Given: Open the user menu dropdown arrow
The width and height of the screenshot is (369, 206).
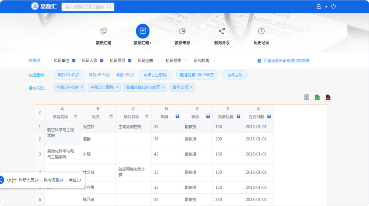Looking at the screenshot, I should (x=326, y=7).
